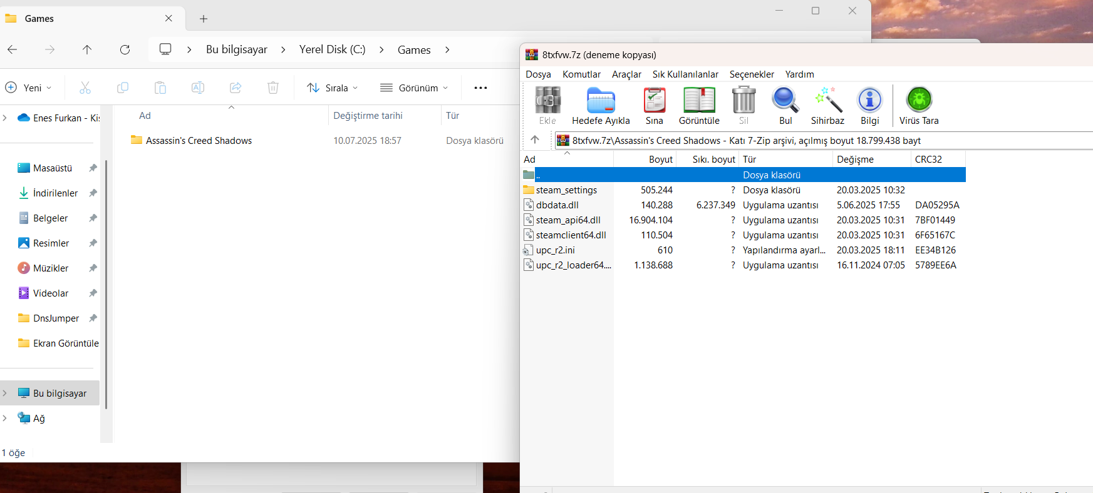Image resolution: width=1093 pixels, height=493 pixels.
Task: Select the Assassin's Creed Shadows folder
Action: pos(199,141)
